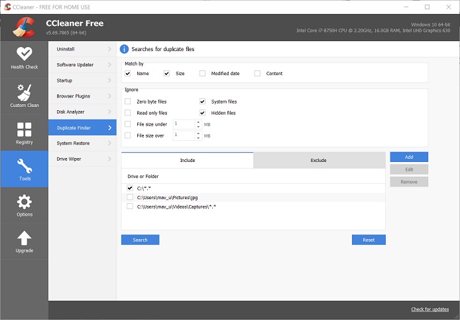Click the Reset button
Screen dimensions: 460x320
point(369,240)
